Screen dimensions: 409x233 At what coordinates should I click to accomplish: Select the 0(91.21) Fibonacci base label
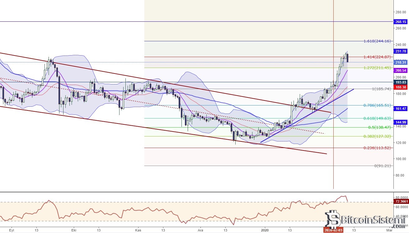pos(383,166)
